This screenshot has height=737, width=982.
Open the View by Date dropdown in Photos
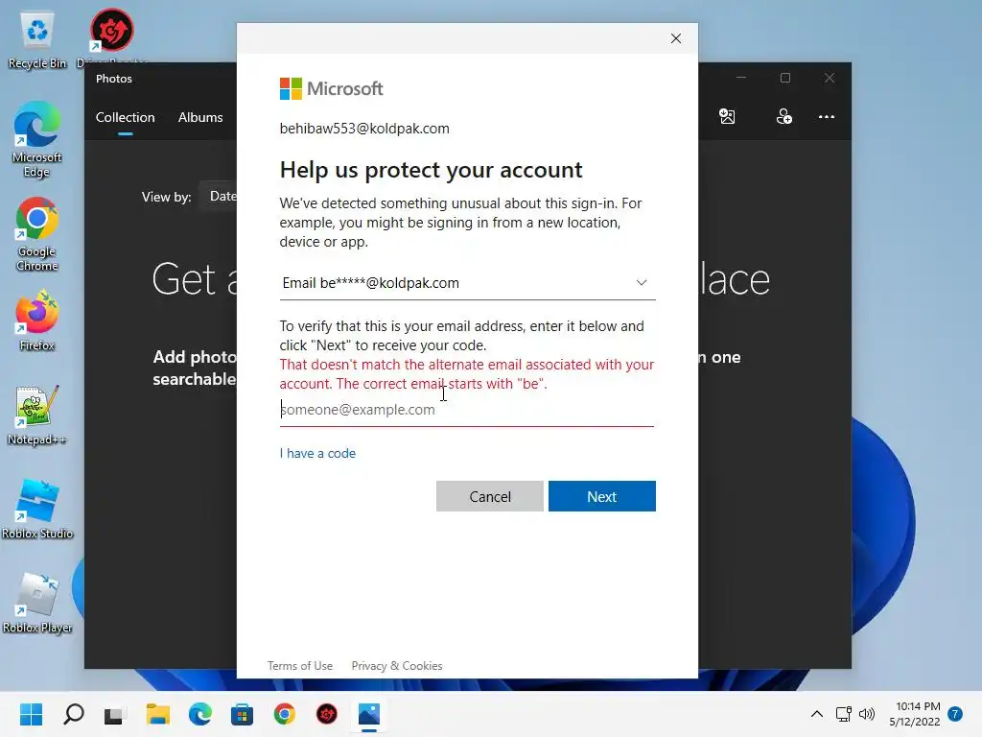220,196
